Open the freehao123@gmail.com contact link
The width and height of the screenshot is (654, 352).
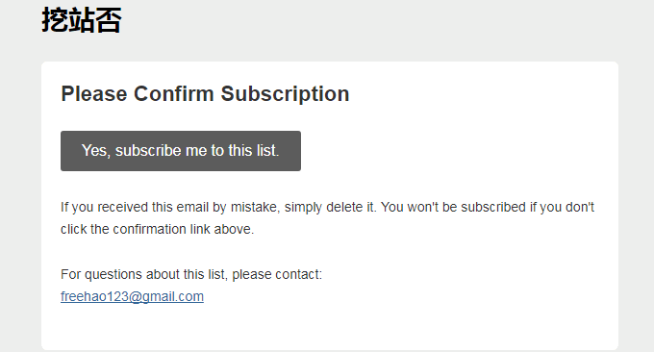coord(132,296)
